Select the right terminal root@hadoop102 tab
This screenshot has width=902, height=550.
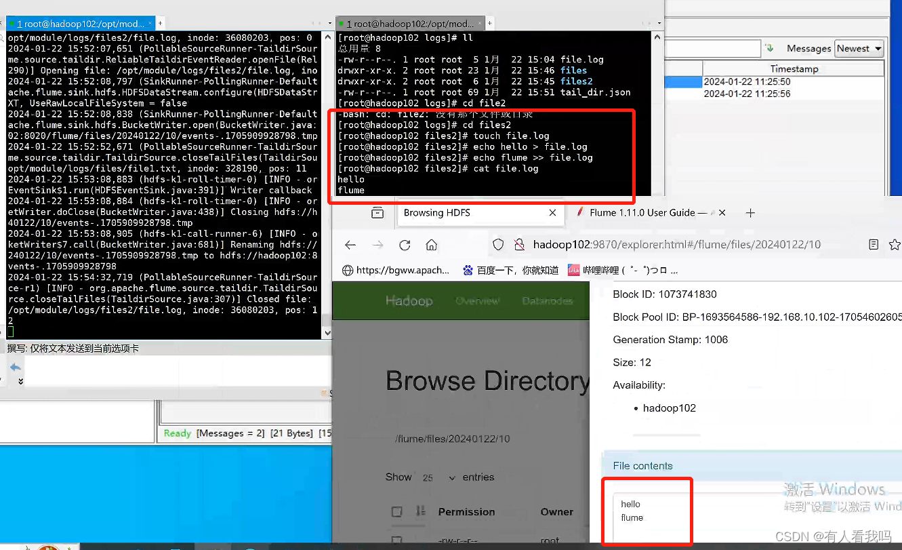(x=411, y=24)
